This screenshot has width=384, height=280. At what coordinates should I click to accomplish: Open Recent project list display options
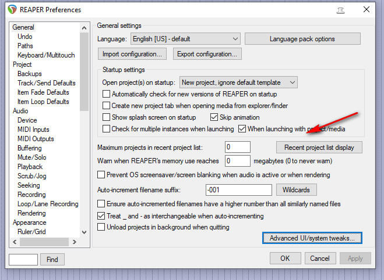coord(319,148)
